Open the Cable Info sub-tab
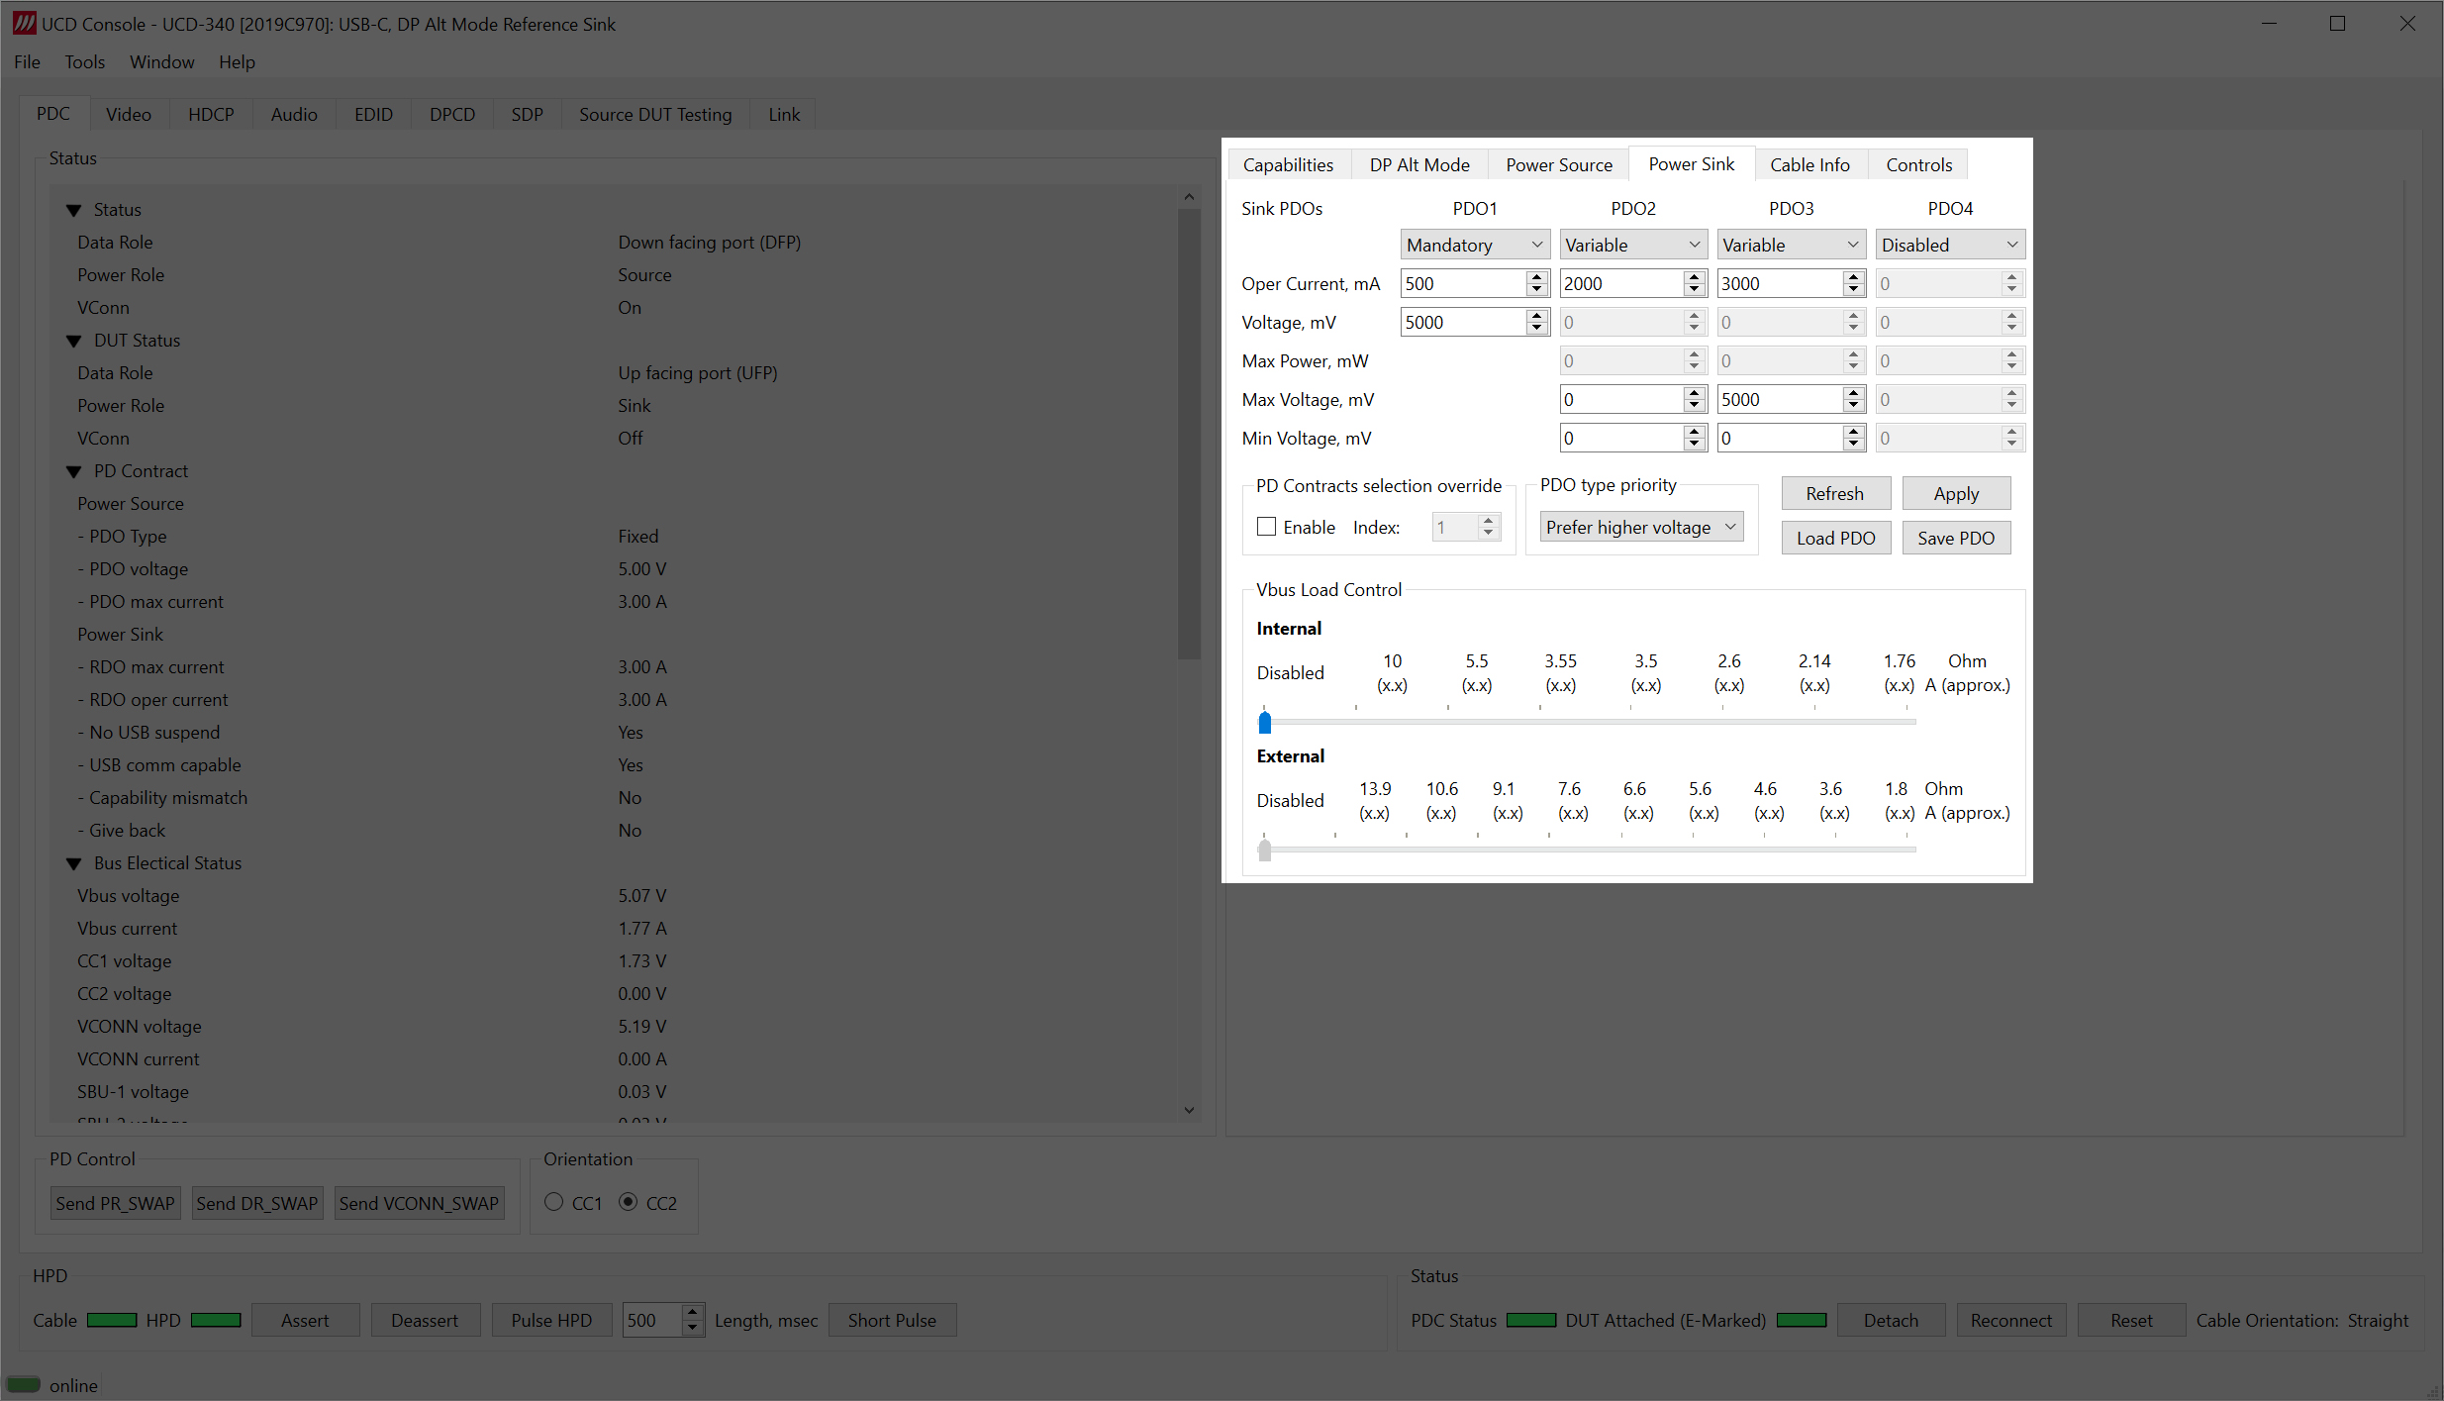Screen dimensions: 2444x1401 coord(1809,164)
